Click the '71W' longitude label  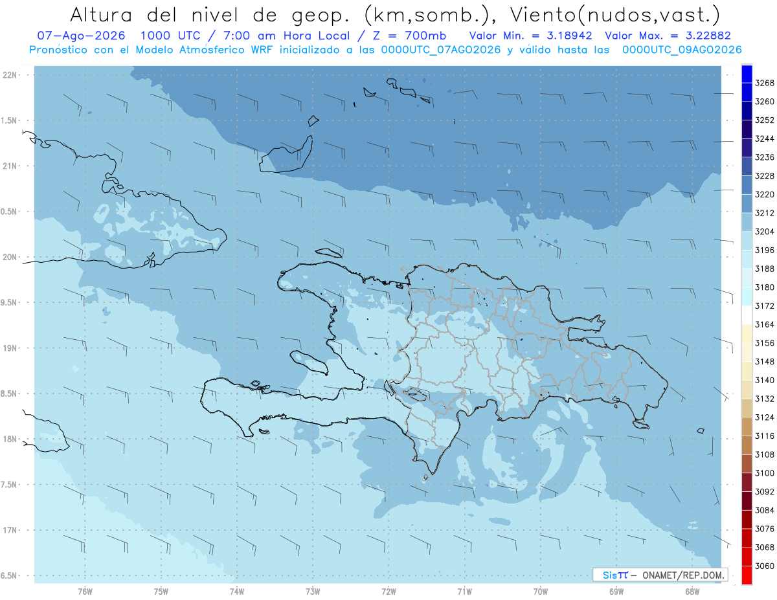pyautogui.click(x=464, y=591)
